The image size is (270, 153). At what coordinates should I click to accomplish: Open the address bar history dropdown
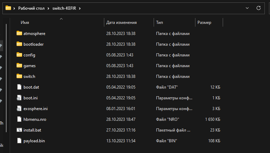(x=247, y=8)
